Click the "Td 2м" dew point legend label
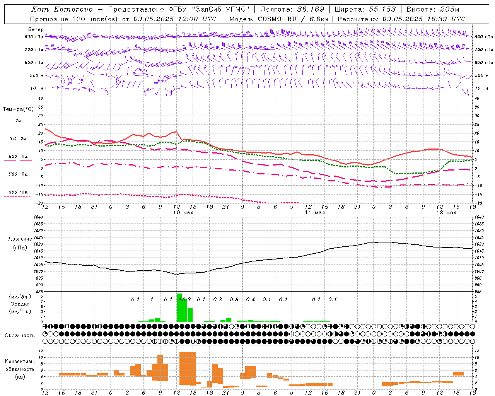The image size is (495, 396). [x=18, y=138]
